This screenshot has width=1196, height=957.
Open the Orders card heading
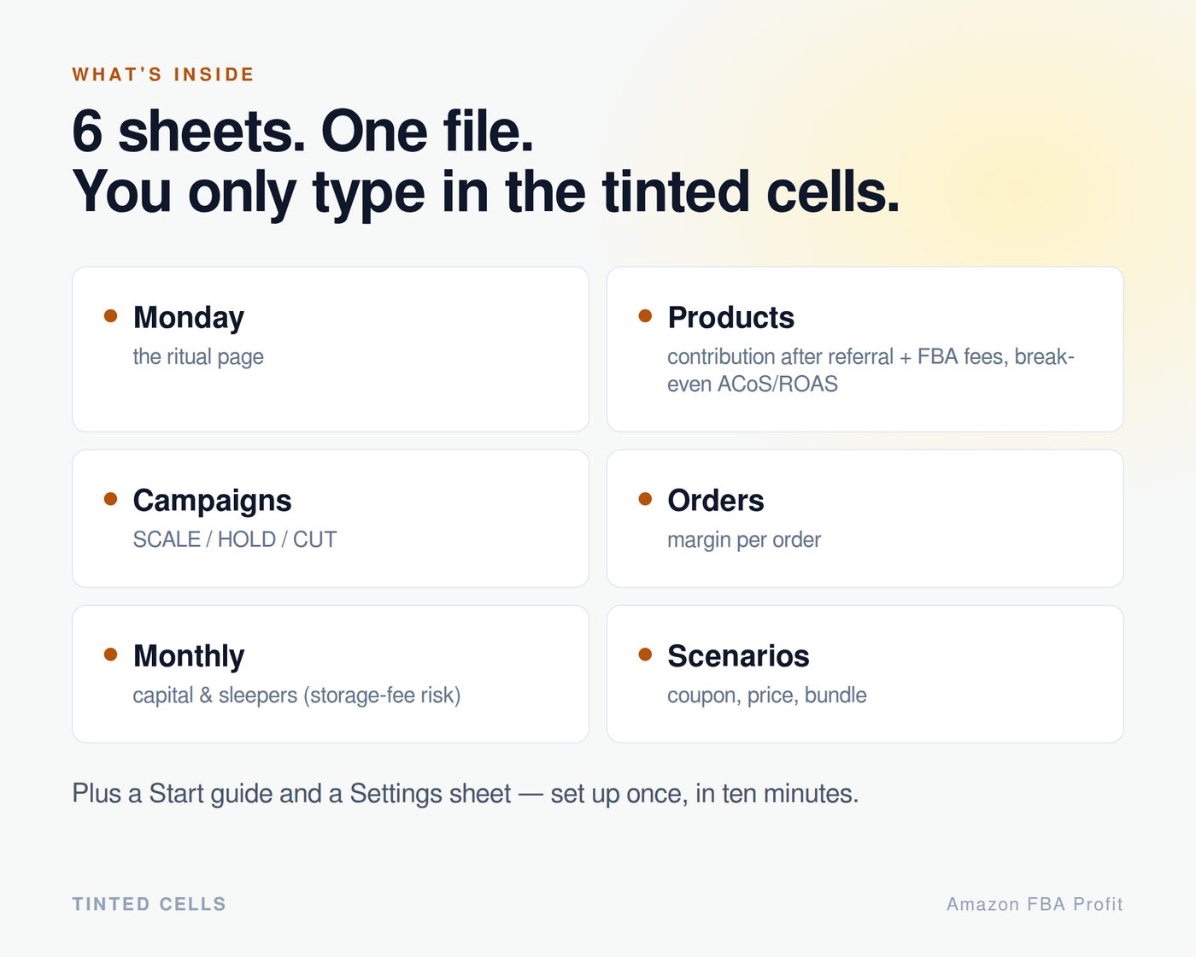pos(716,501)
